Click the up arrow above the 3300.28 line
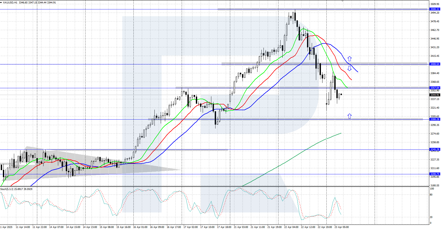441x229 pixels. (x=349, y=116)
